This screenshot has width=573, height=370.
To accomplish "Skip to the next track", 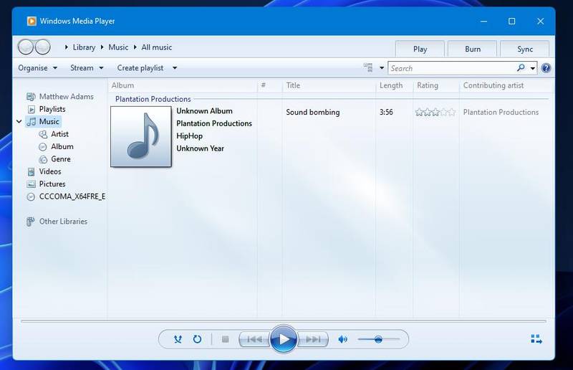I will [x=313, y=339].
